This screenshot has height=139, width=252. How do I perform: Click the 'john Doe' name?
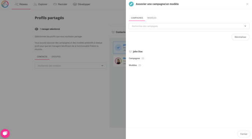point(138,52)
